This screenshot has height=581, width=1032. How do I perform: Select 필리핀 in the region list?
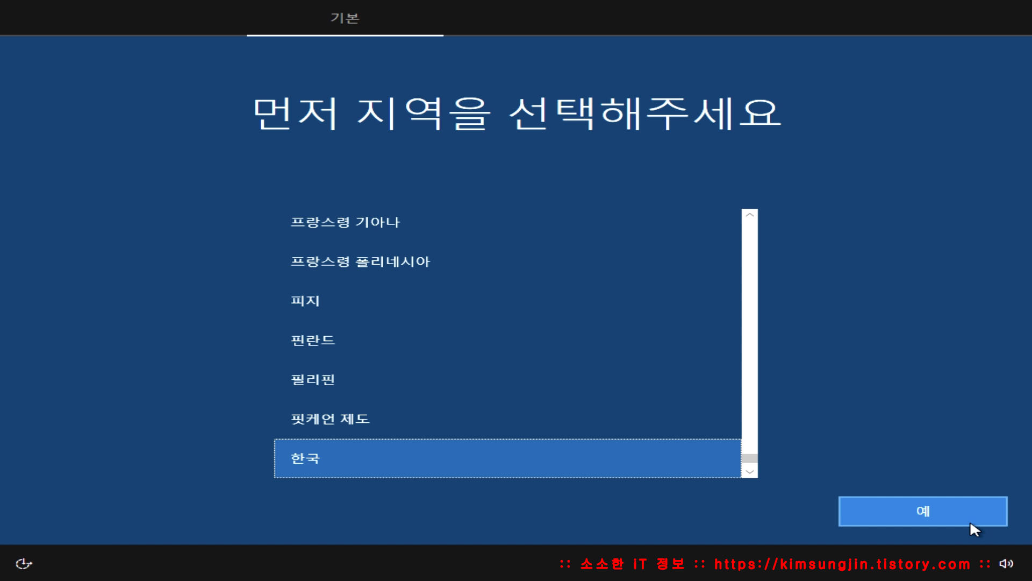(313, 379)
